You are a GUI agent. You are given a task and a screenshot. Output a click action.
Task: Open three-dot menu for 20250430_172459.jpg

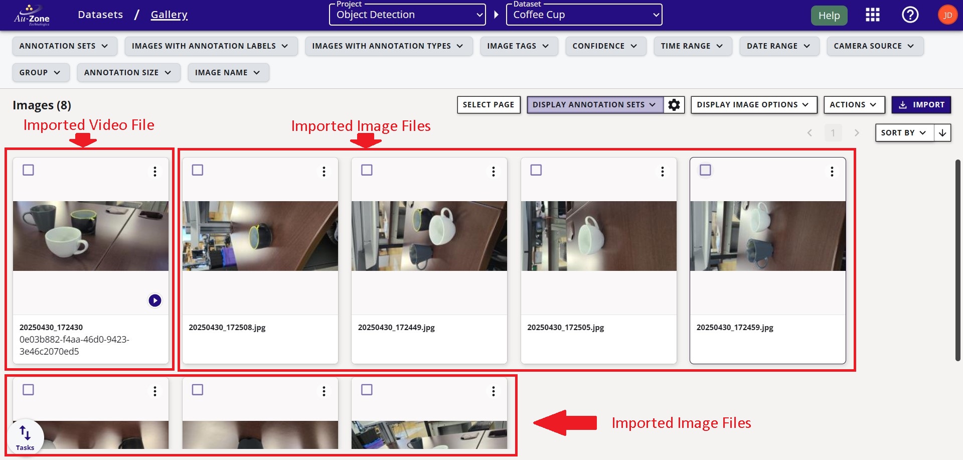pyautogui.click(x=832, y=172)
